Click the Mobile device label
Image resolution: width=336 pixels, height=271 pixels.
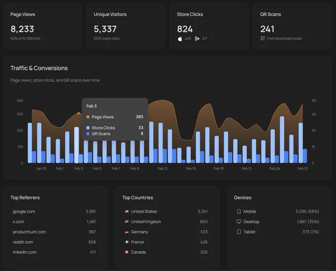coord(250,211)
